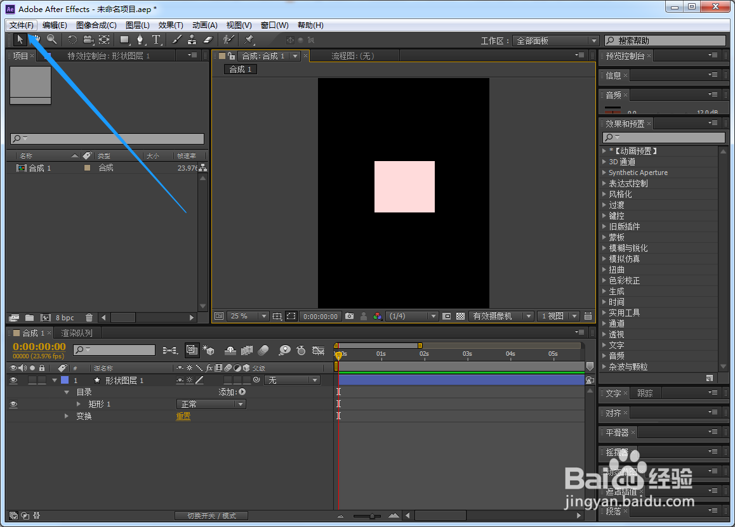Click the trash delete icon in Project panel

point(89,318)
